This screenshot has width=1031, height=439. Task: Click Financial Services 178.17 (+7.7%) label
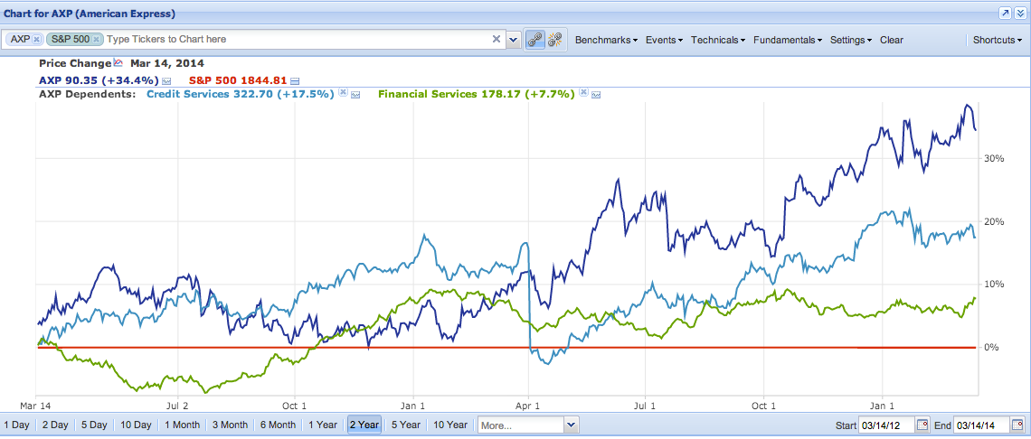pyautogui.click(x=477, y=94)
